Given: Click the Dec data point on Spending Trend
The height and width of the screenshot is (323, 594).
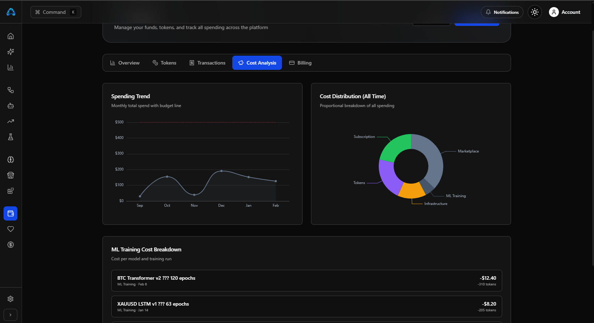Looking at the screenshot, I should [x=222, y=171].
